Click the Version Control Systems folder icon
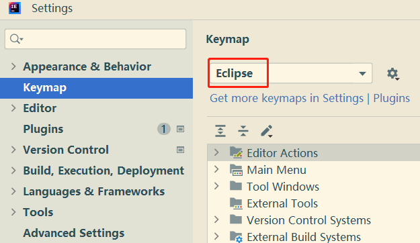Image resolution: width=420 pixels, height=243 pixels. point(236,220)
